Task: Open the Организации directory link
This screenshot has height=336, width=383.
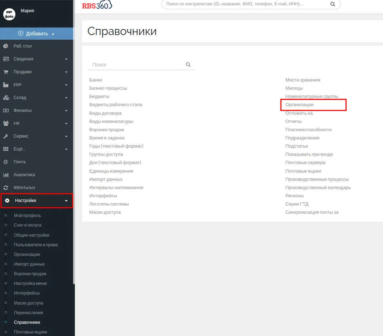Action: pos(299,105)
